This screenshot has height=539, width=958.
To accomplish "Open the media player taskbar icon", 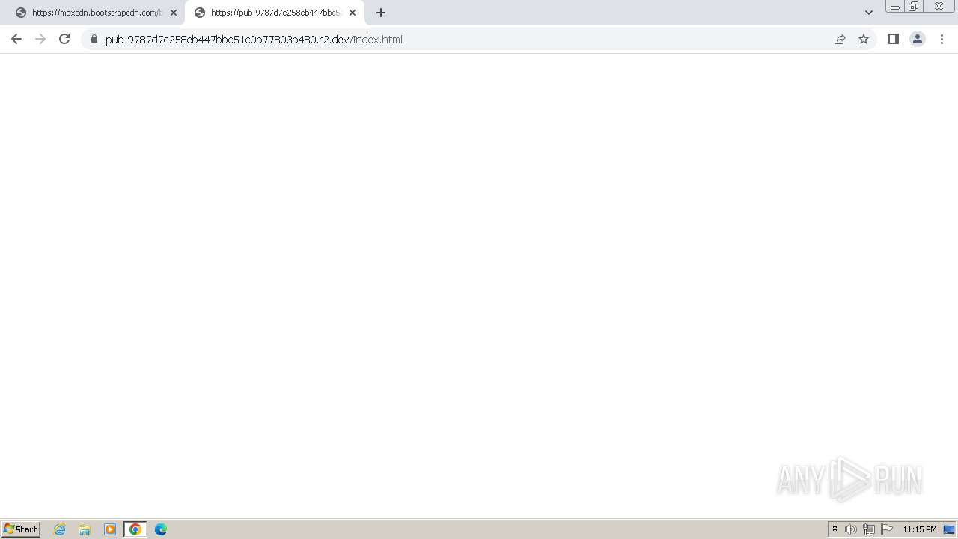I will click(110, 529).
